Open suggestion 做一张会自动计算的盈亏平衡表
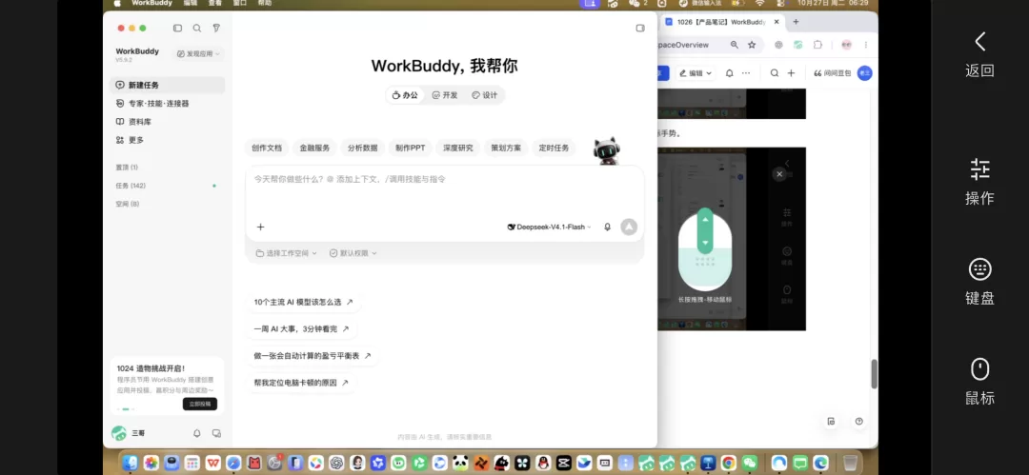The width and height of the screenshot is (1029, 475). pos(313,356)
